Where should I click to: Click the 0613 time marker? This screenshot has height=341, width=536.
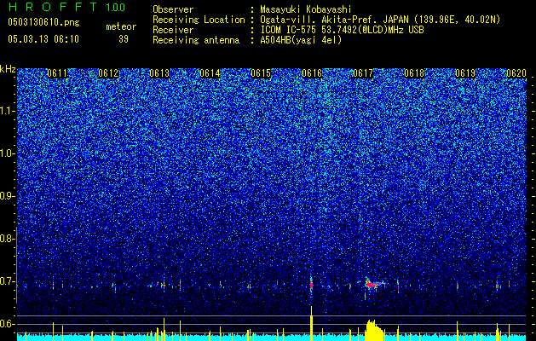click(159, 73)
